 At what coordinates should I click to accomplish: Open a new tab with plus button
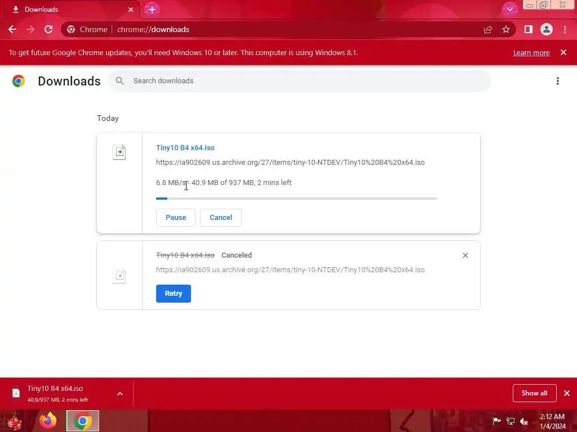coord(152,10)
